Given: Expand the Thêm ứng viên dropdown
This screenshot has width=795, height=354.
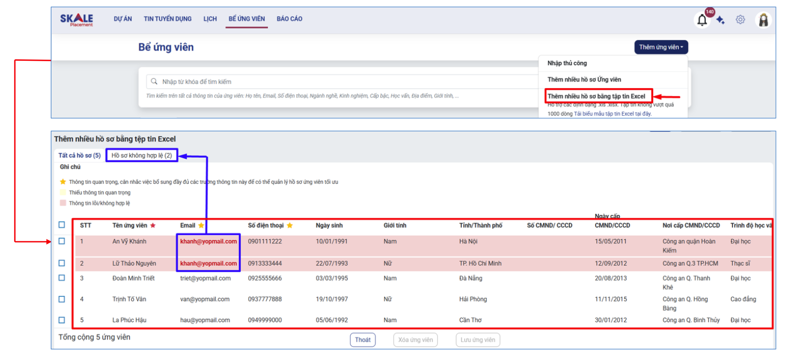Looking at the screenshot, I should pos(661,47).
